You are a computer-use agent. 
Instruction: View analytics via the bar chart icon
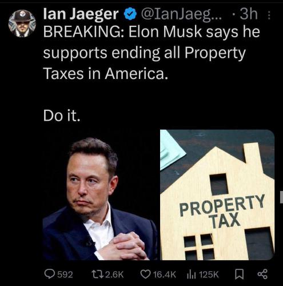tap(191, 274)
